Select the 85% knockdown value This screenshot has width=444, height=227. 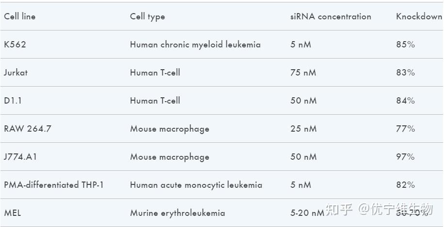[405, 45]
